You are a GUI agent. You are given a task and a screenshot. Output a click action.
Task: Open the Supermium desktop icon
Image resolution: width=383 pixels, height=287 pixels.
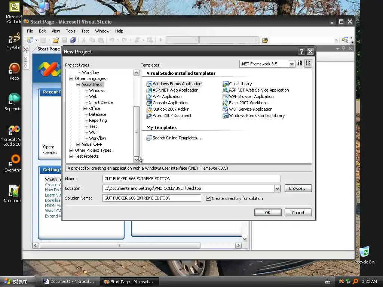point(13,102)
